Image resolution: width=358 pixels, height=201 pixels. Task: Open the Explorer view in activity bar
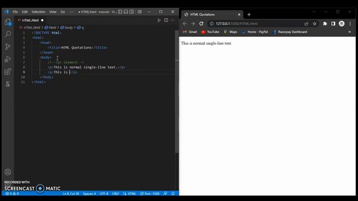point(8,22)
